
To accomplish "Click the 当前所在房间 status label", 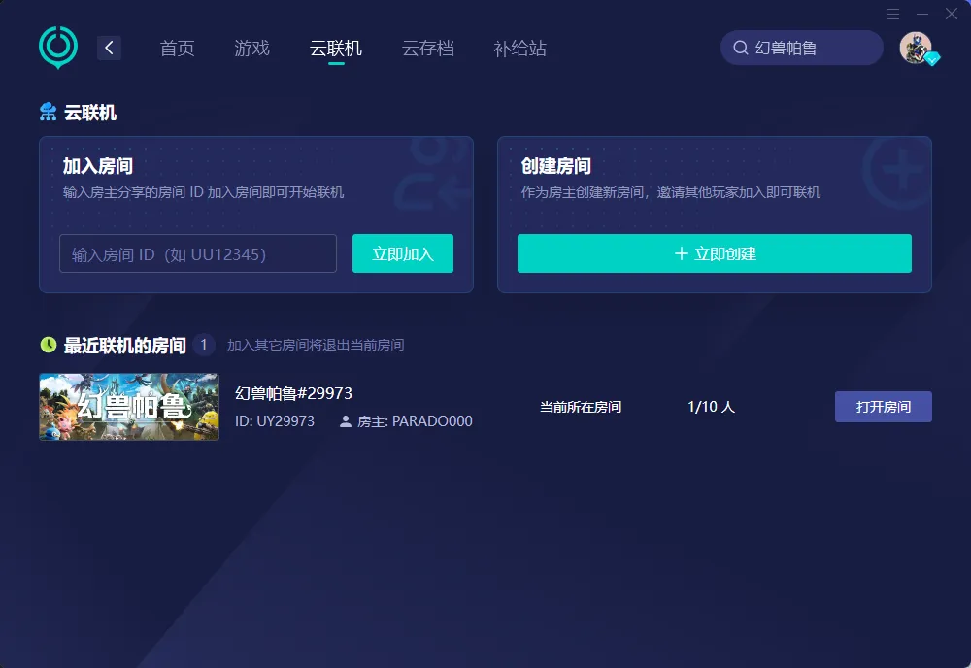I will [581, 407].
